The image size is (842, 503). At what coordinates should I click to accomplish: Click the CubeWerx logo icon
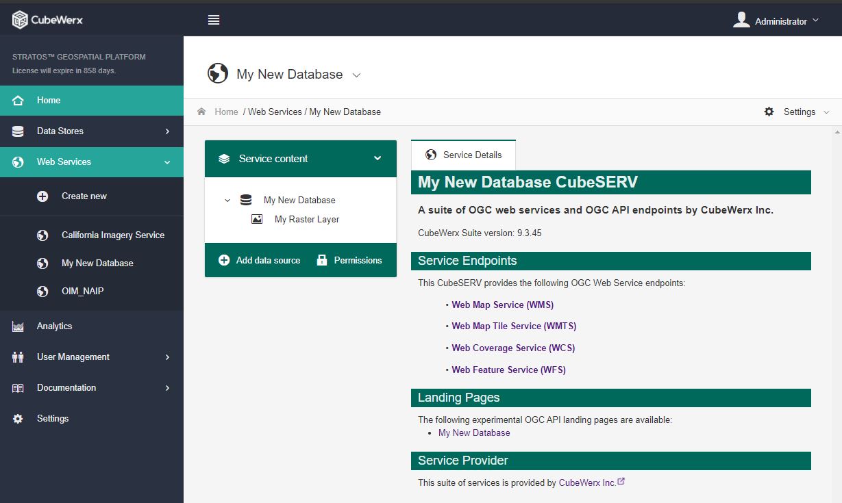click(x=20, y=20)
